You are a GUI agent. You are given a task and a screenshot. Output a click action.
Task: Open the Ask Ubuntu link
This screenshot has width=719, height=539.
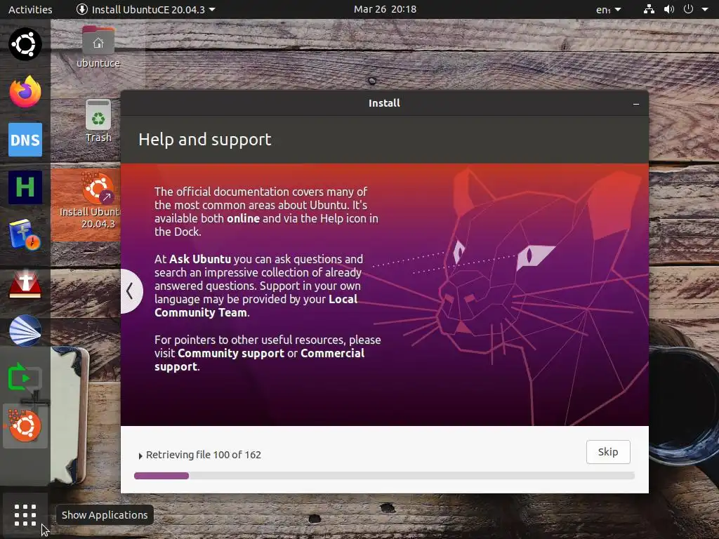coord(200,259)
